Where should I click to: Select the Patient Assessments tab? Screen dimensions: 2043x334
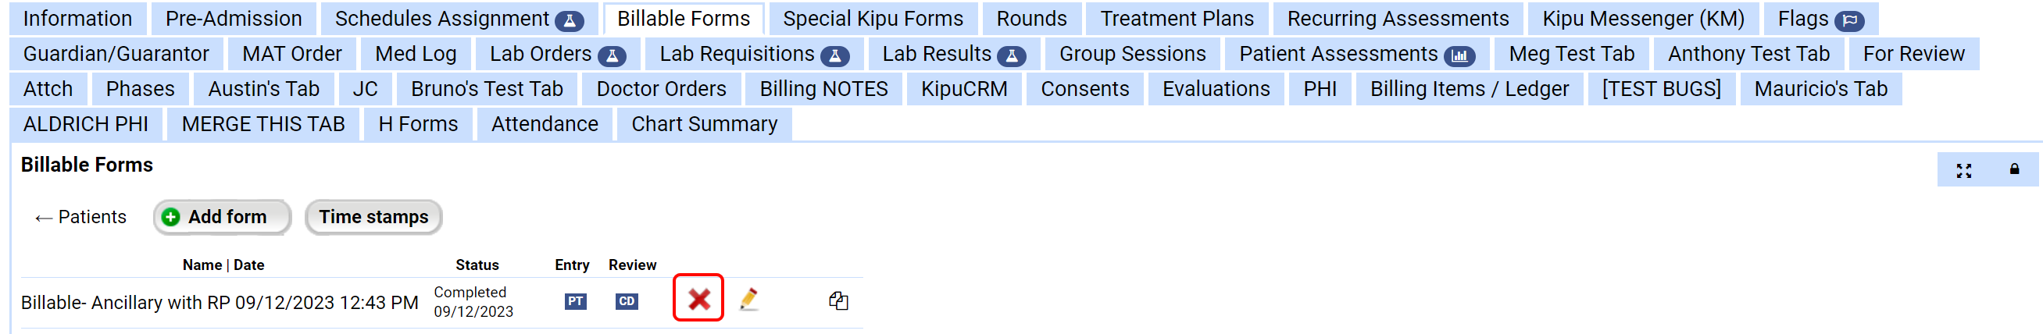pos(1356,54)
